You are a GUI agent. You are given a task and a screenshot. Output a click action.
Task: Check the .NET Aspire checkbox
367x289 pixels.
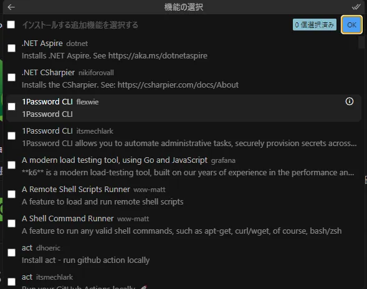pos(11,48)
